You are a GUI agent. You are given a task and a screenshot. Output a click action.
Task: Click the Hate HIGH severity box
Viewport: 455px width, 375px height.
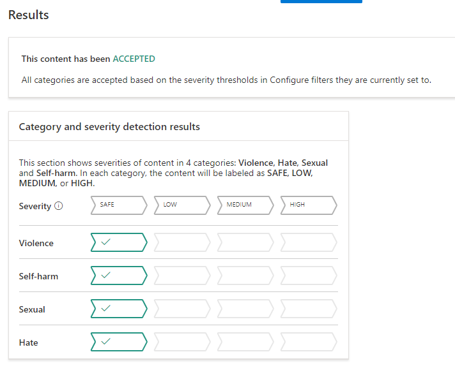coord(309,342)
